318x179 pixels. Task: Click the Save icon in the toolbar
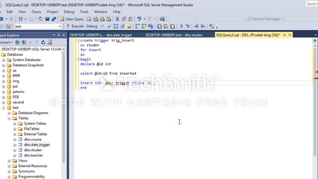coord(47,19)
